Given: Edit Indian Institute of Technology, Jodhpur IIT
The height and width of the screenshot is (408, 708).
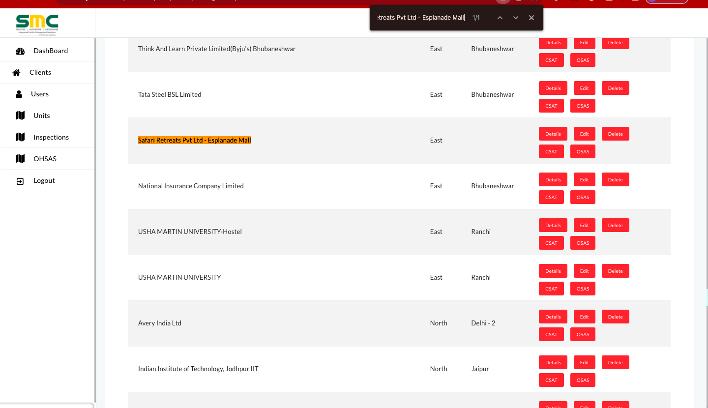Looking at the screenshot, I should (584, 363).
